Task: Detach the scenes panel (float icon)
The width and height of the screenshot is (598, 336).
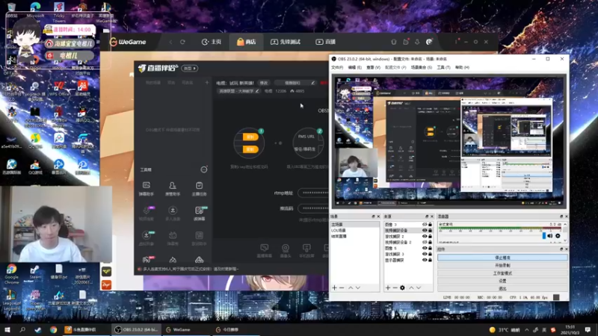Action: (x=373, y=217)
